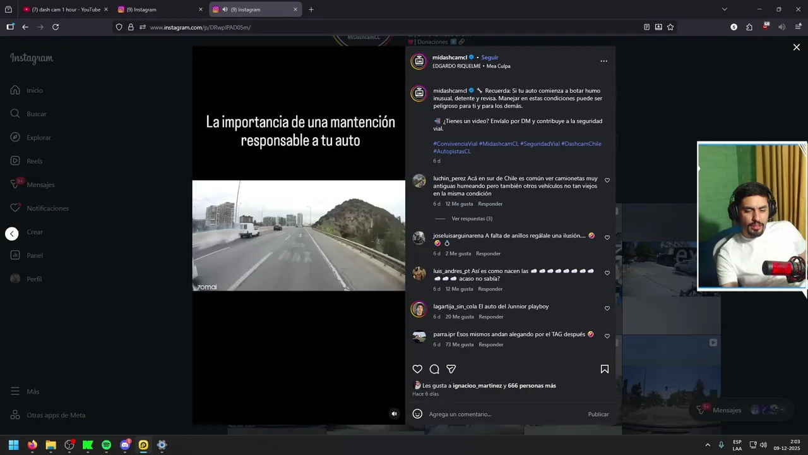The width and height of the screenshot is (808, 455).
Task: Close the Instagram post overlay
Action: (x=797, y=47)
